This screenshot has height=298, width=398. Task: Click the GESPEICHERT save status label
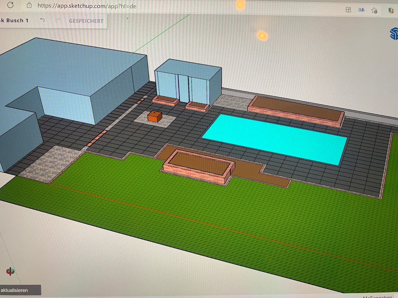(86, 21)
